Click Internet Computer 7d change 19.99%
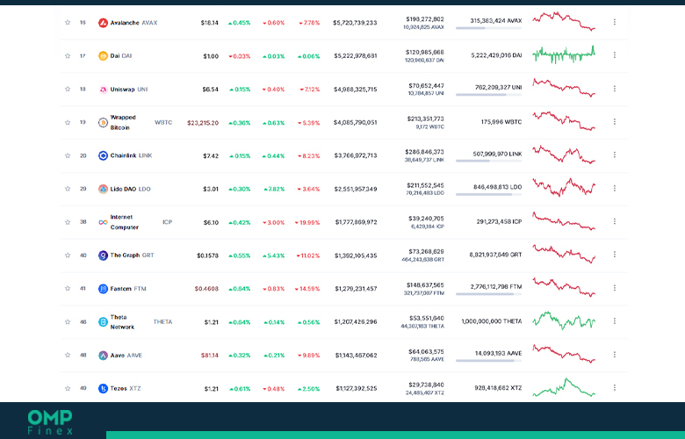 (307, 222)
